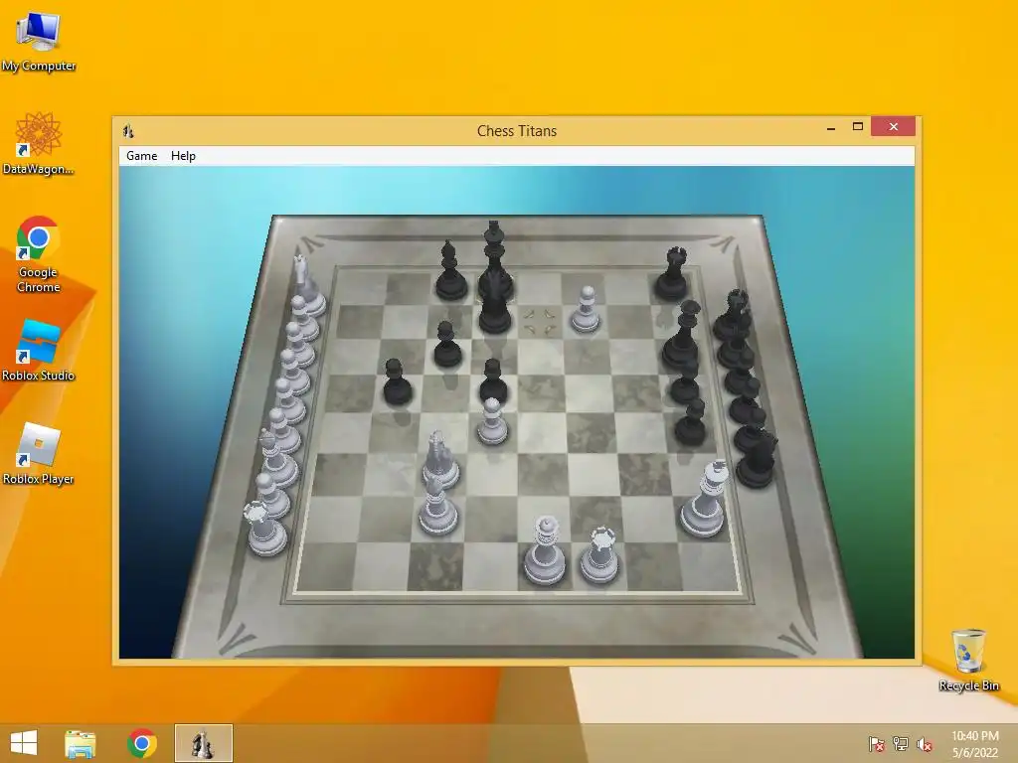This screenshot has width=1018, height=763.
Task: Select the black bishop on the top row
Action: 450,270
